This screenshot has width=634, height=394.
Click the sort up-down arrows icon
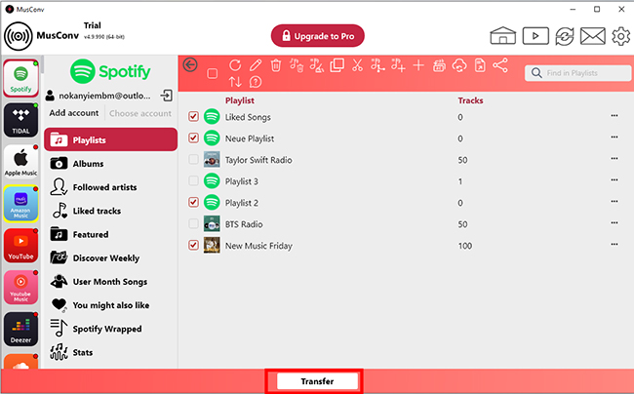pyautogui.click(x=235, y=82)
